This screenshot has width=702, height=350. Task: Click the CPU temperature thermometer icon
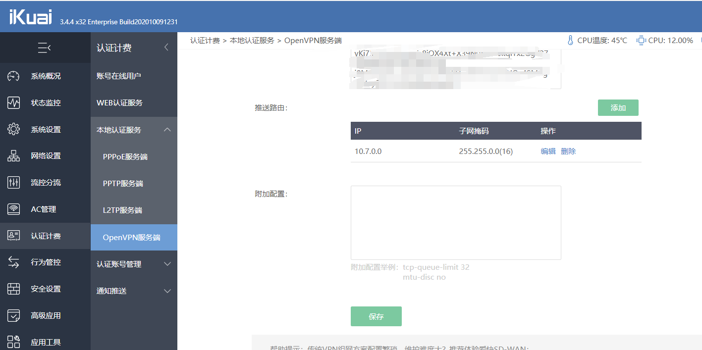[x=570, y=41]
